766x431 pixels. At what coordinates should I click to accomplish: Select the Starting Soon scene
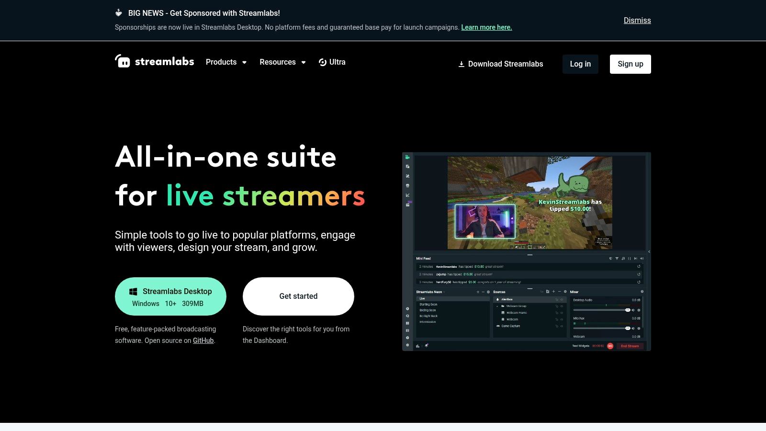coord(428,305)
